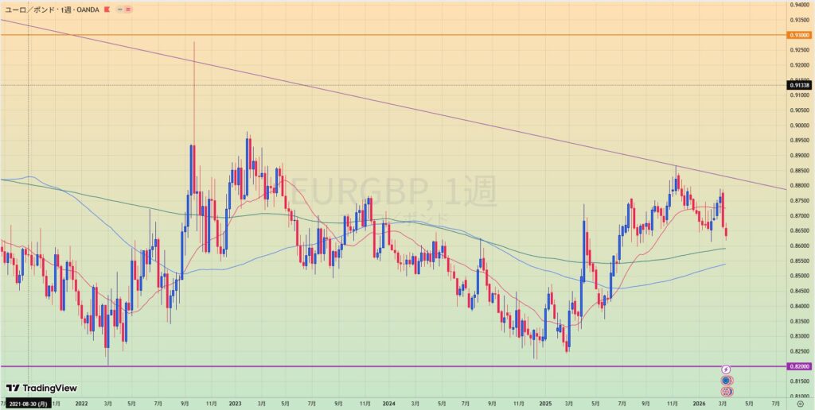The image size is (815, 410).
Task: Open chart settings via bottom-right gear icon
Action: 799,404
